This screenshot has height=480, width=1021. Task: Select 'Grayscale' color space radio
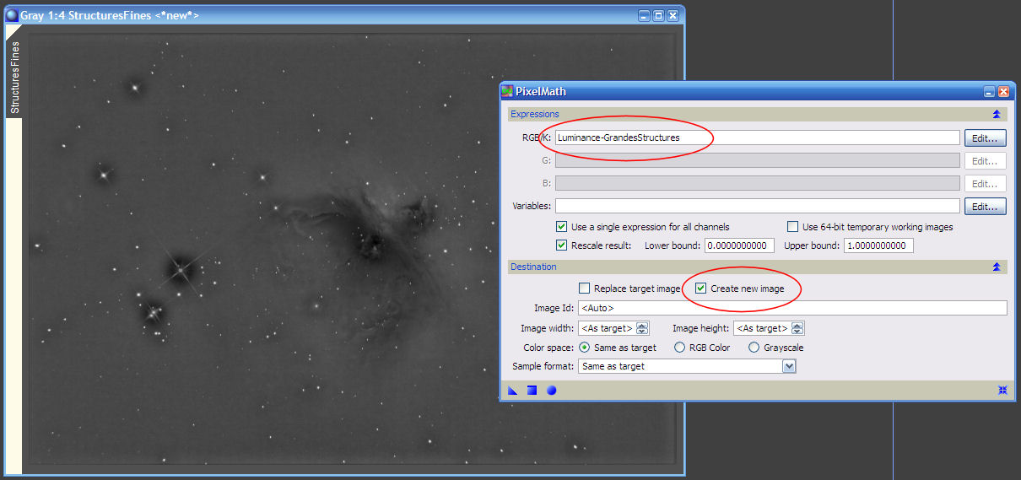coord(754,348)
